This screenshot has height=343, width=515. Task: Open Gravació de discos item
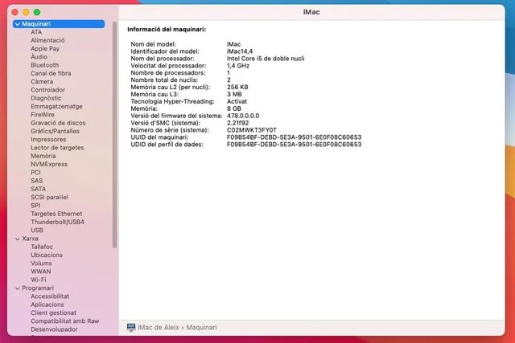pyautogui.click(x=58, y=123)
